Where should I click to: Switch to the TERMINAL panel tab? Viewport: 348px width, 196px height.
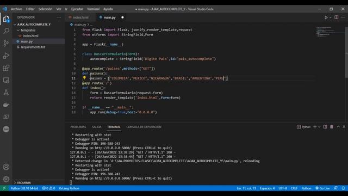(x=114, y=127)
